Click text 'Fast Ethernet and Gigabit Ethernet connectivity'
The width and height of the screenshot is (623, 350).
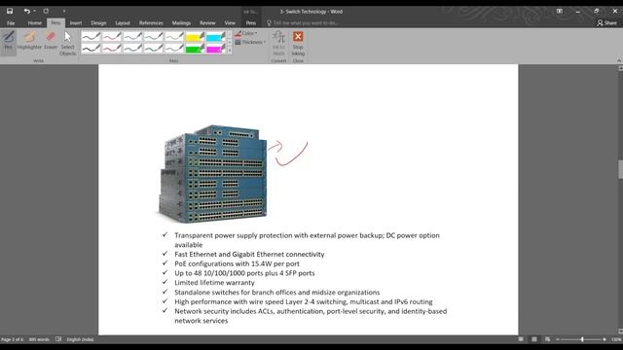(249, 254)
